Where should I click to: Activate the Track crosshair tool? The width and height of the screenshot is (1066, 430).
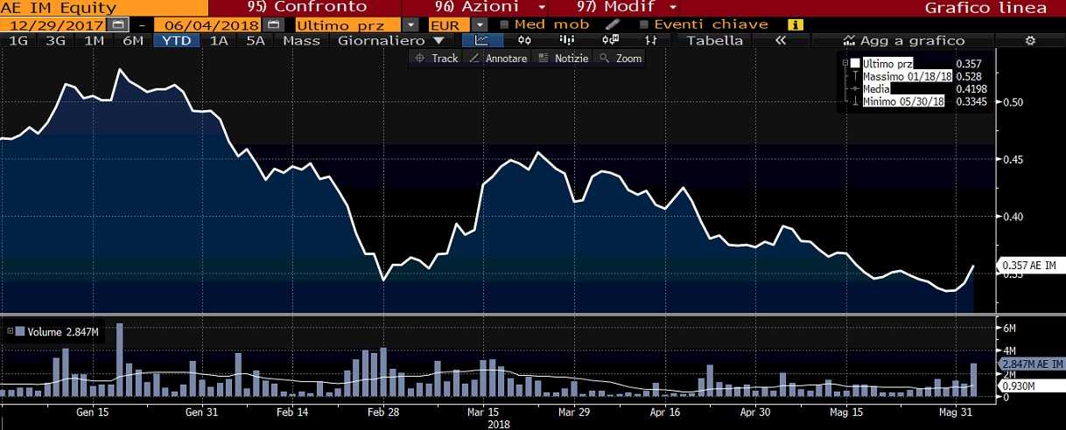(x=436, y=58)
